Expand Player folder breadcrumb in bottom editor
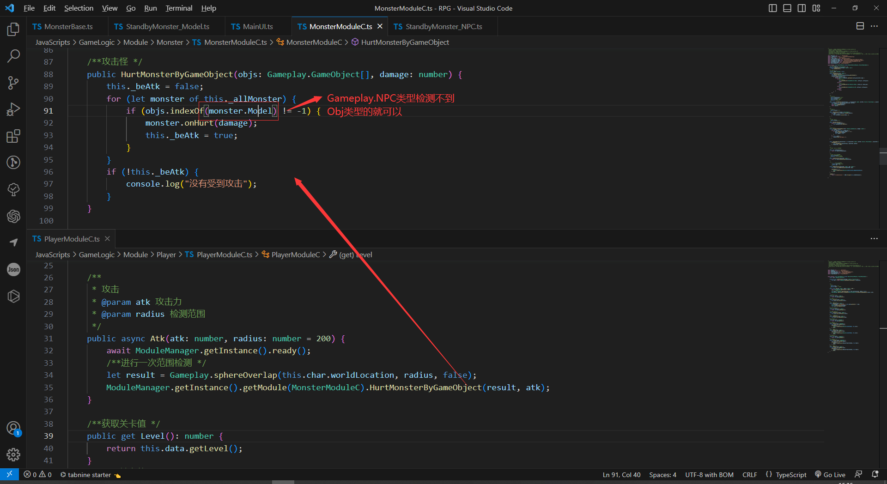887x484 pixels. [166, 254]
